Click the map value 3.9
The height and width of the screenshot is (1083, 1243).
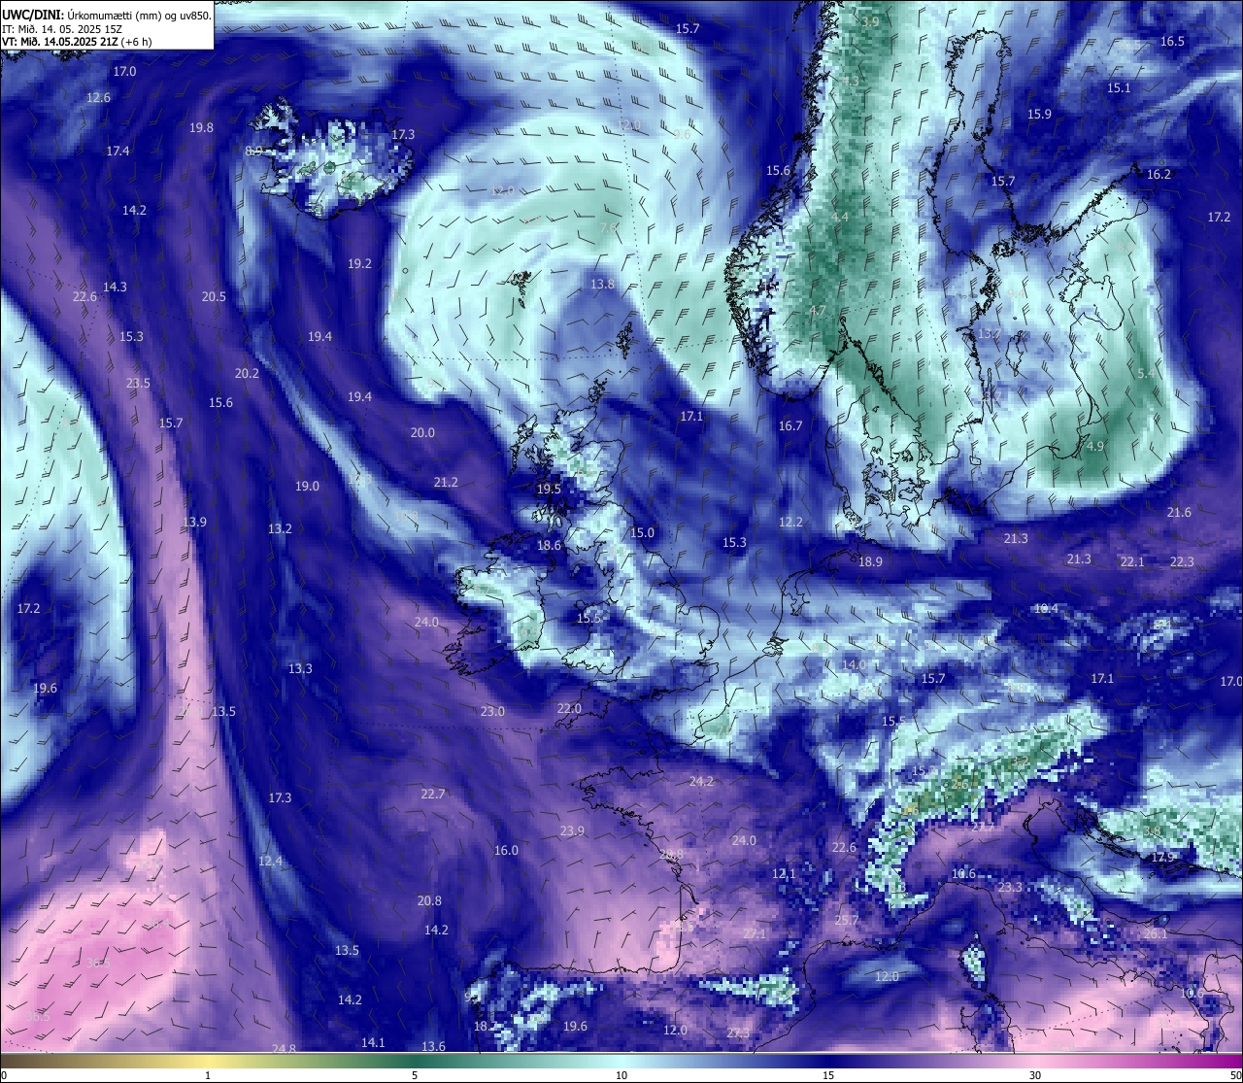[x=870, y=21]
